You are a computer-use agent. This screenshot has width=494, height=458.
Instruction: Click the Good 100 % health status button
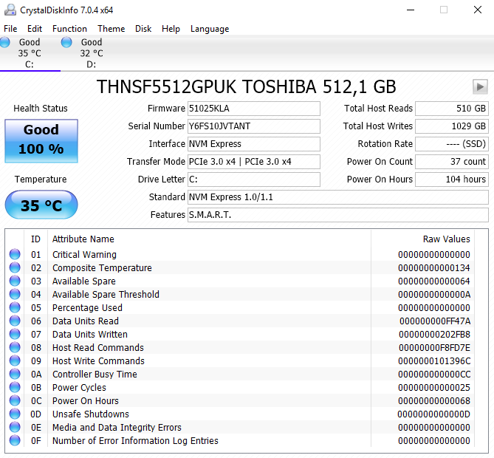click(x=41, y=141)
